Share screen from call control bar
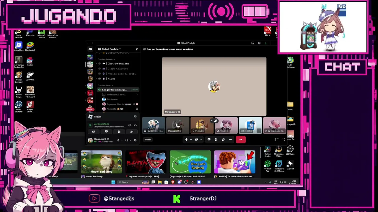 (209, 140)
